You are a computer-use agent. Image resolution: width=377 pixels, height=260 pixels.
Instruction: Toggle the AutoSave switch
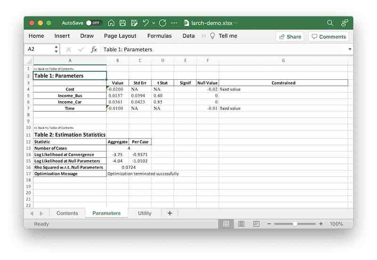click(94, 23)
